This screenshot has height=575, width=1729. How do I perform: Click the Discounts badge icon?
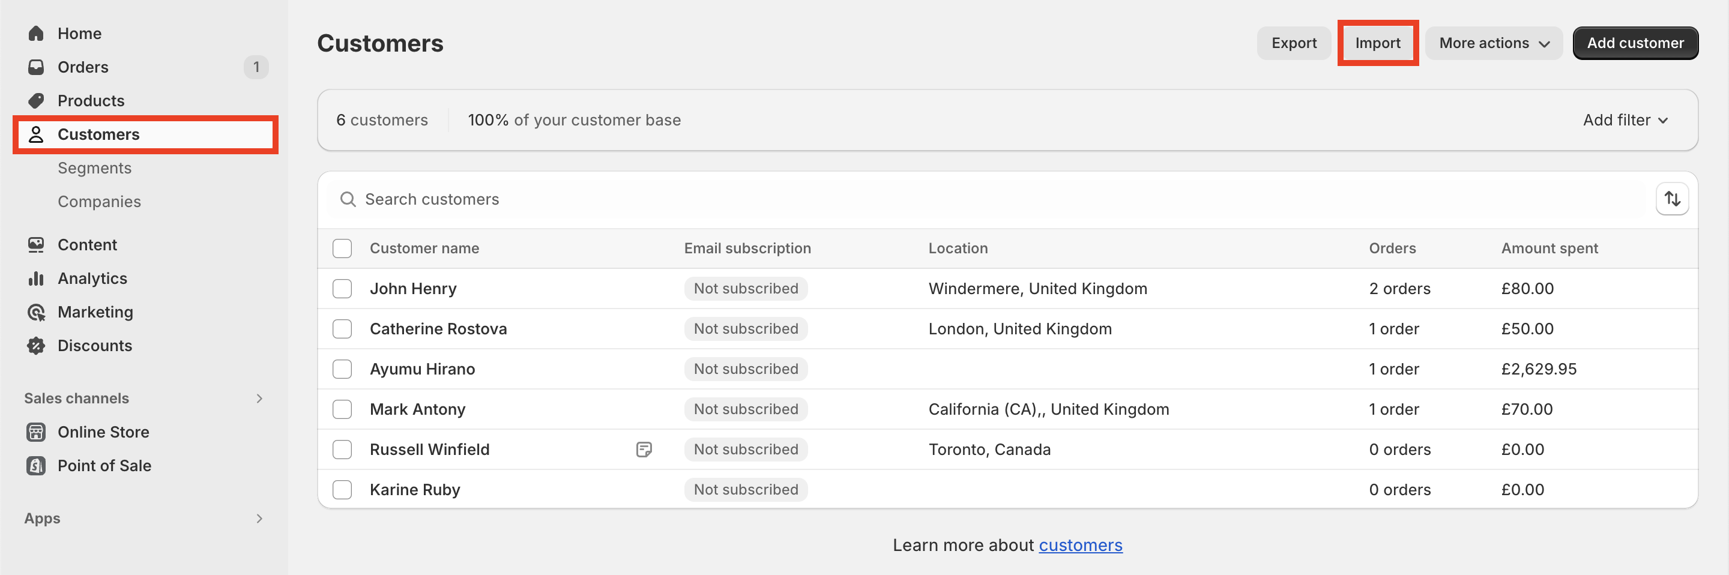36,346
